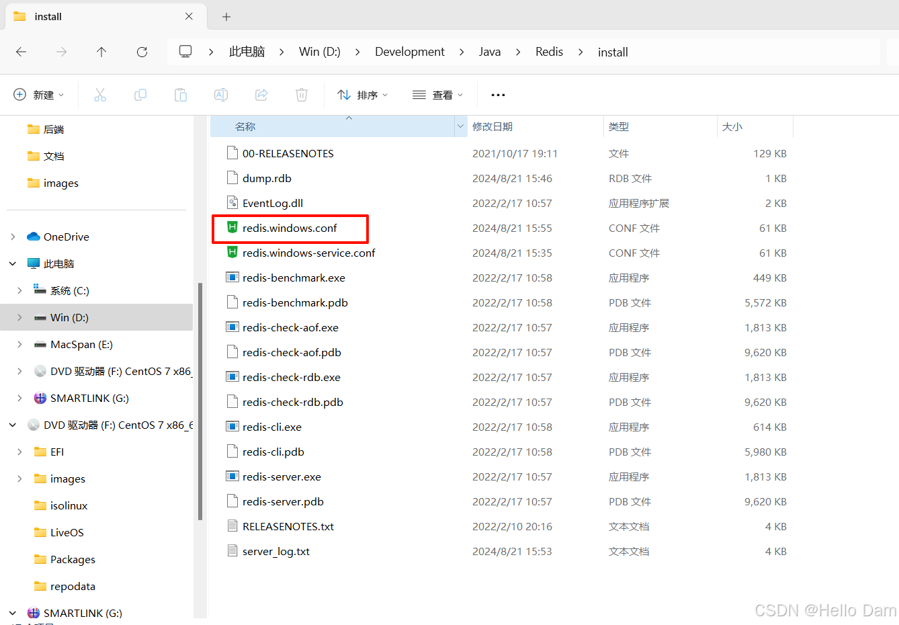The image size is (899, 625).
Task: Click the Share icon in toolbar
Action: tap(261, 95)
